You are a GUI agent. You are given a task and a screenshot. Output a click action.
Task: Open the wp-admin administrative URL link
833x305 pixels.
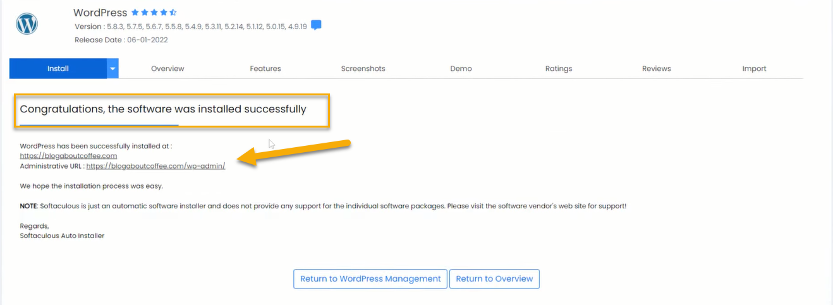tap(155, 165)
